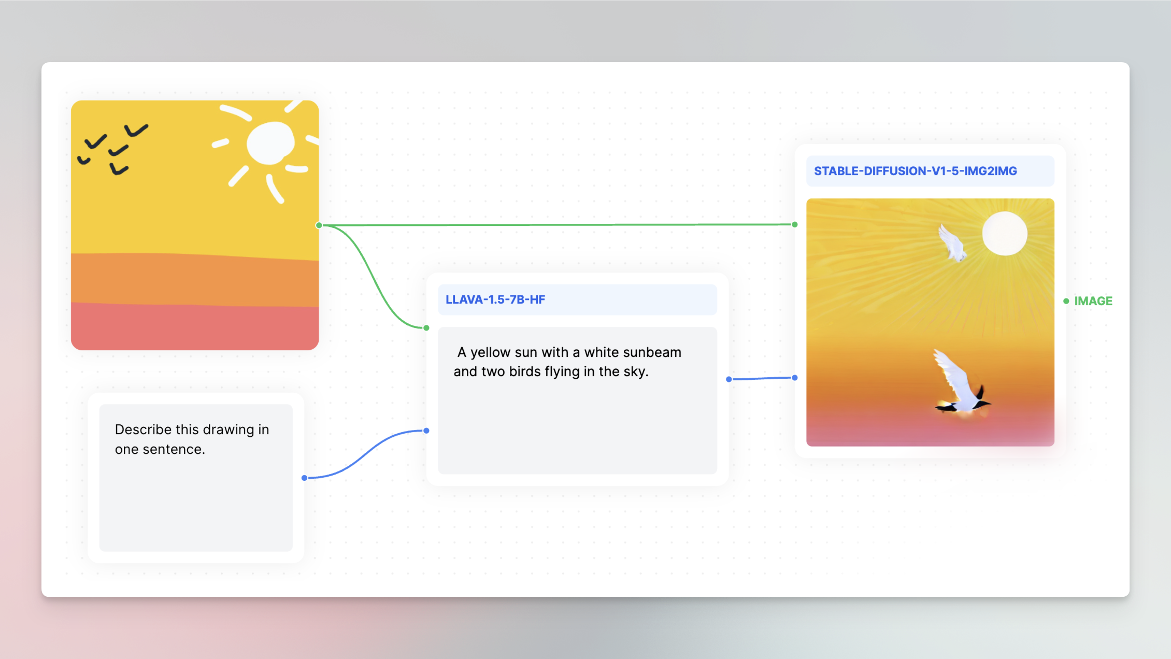Screen dimensions: 1171x659
Task: Click the blue prompt input port on the LLAVA node
Action: (426, 431)
